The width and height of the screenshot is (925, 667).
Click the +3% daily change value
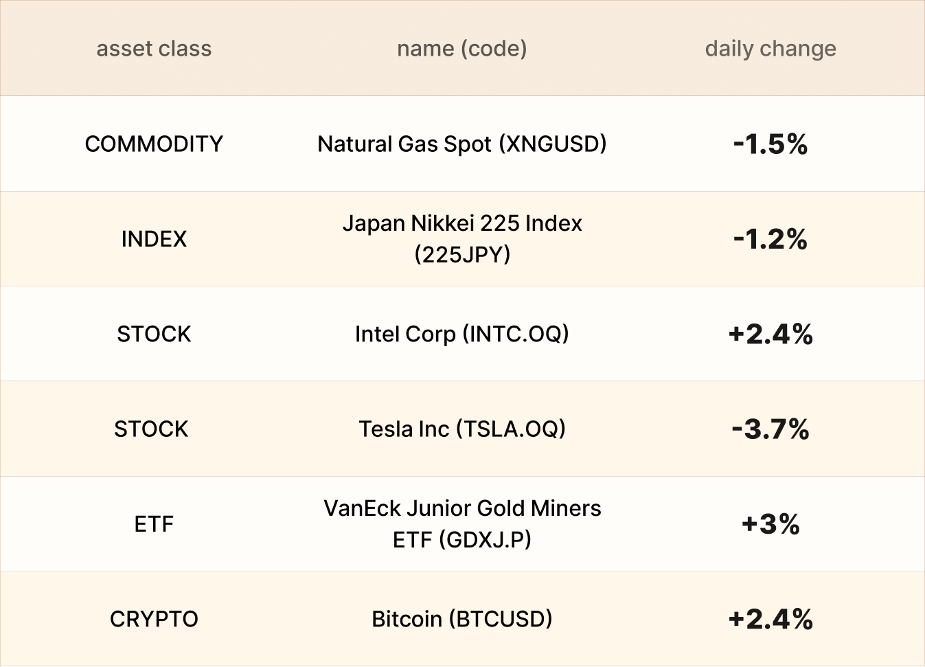coord(770,524)
